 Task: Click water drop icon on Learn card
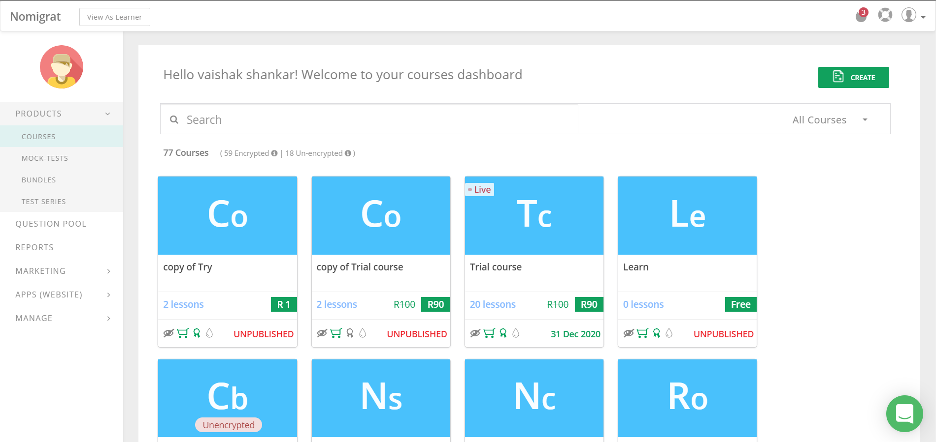pyautogui.click(x=669, y=333)
